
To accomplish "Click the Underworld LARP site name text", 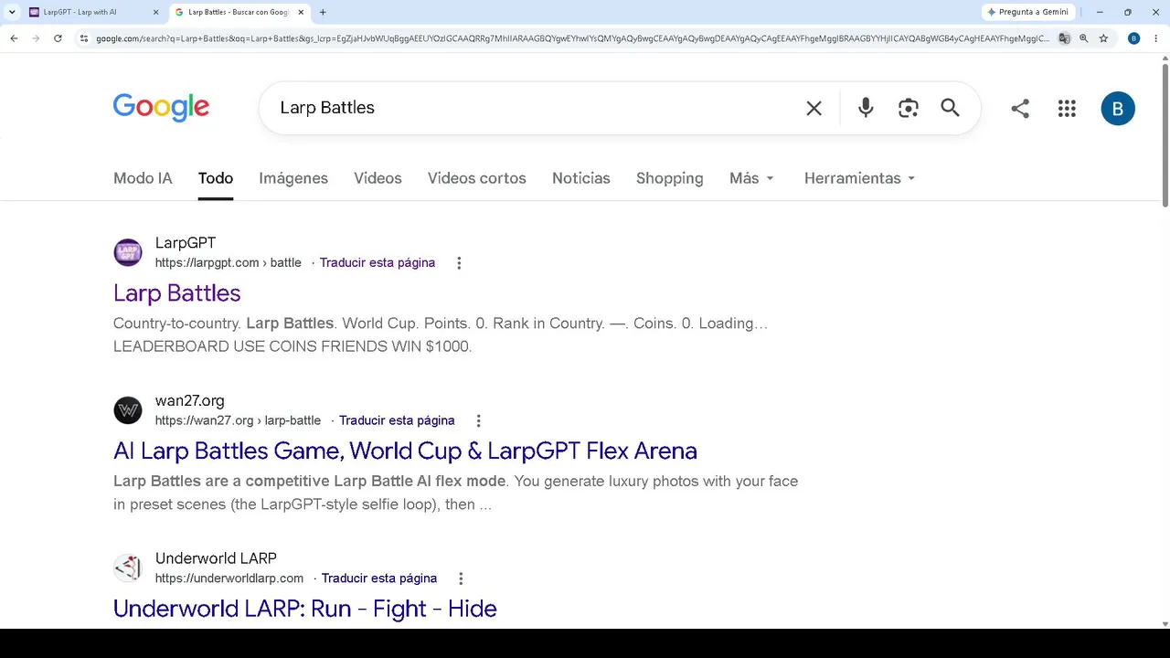I will pyautogui.click(x=216, y=558).
